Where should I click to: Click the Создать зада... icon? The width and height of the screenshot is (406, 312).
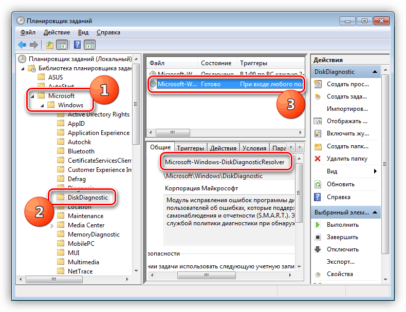click(318, 96)
